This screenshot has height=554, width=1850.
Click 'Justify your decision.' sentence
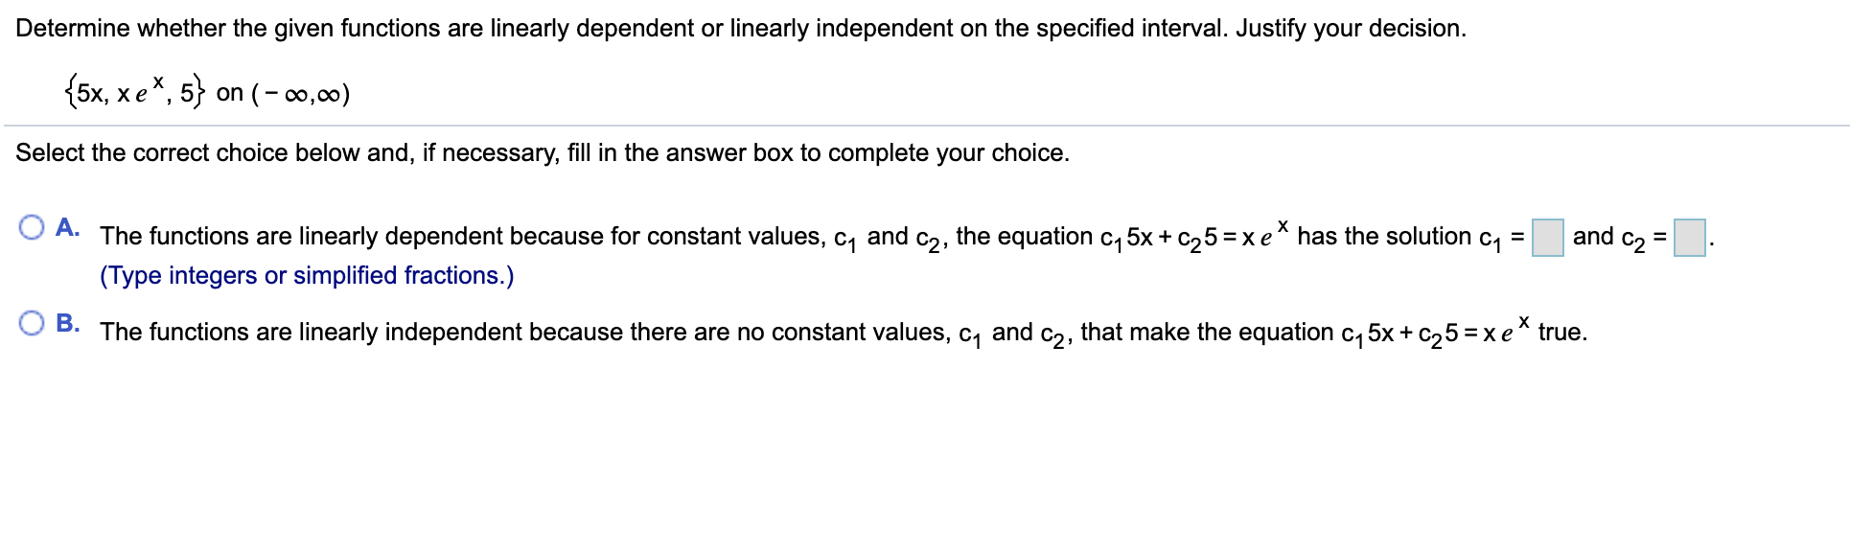click(x=1351, y=29)
